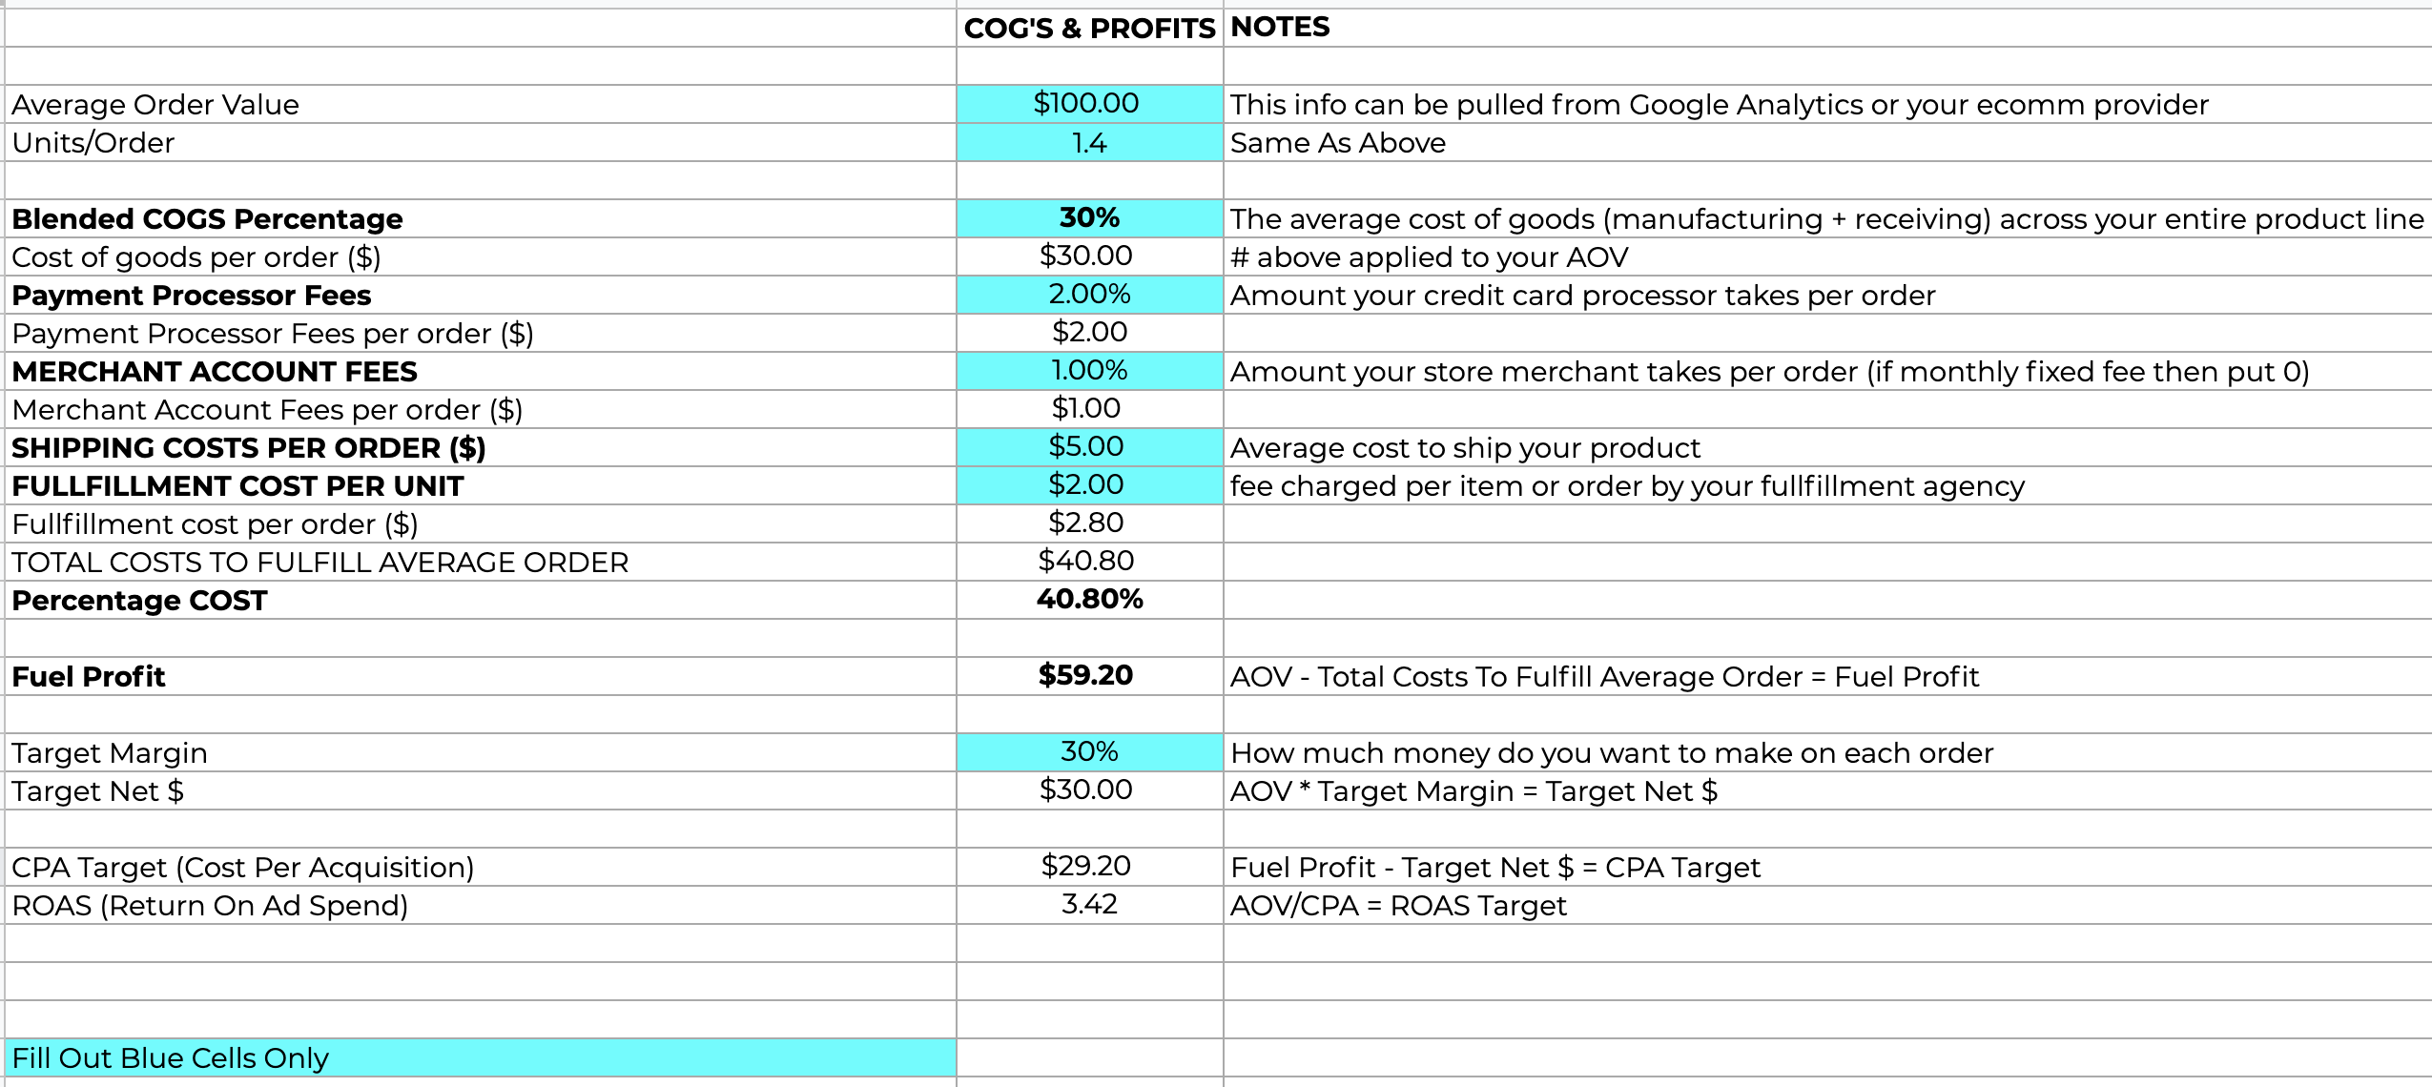The width and height of the screenshot is (2432, 1087).
Task: Click the Fuel Profit $59.20 value
Action: point(1086,675)
